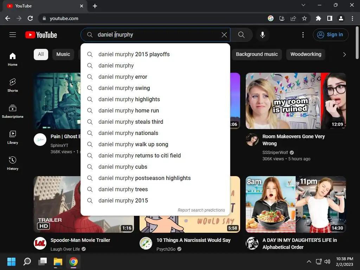This screenshot has width=360, height=270.
Task: Open 10 Things A Narcissist Would Say title
Action: 193,240
